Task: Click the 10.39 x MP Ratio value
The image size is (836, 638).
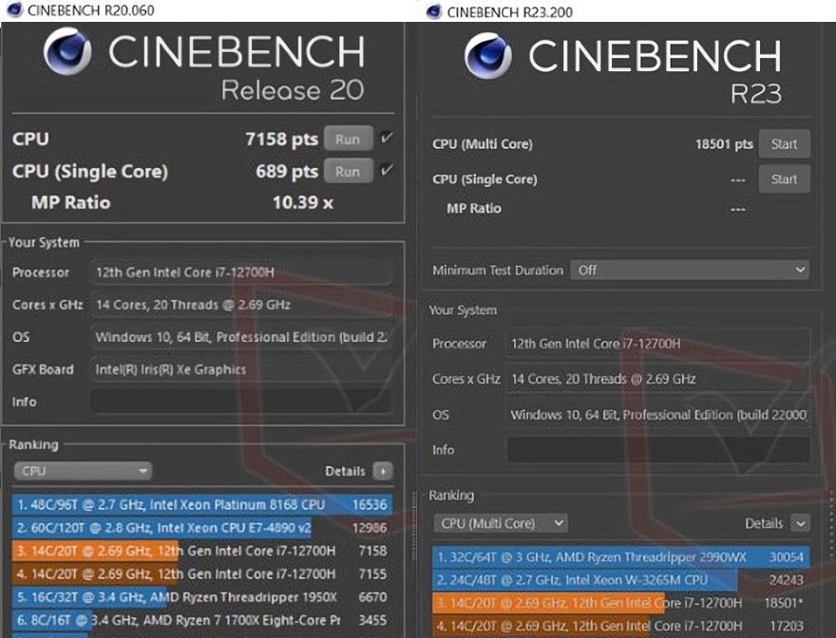Action: [x=303, y=202]
